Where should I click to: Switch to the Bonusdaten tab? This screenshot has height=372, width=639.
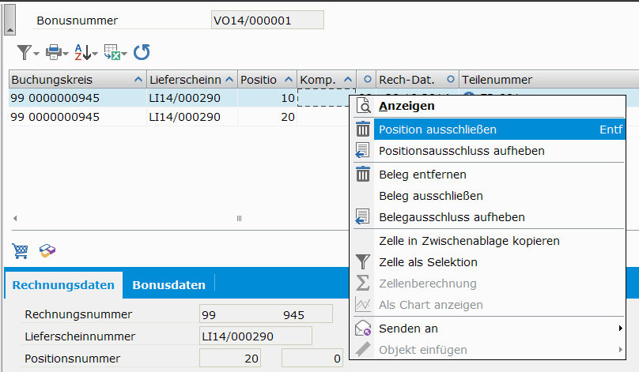point(168,285)
